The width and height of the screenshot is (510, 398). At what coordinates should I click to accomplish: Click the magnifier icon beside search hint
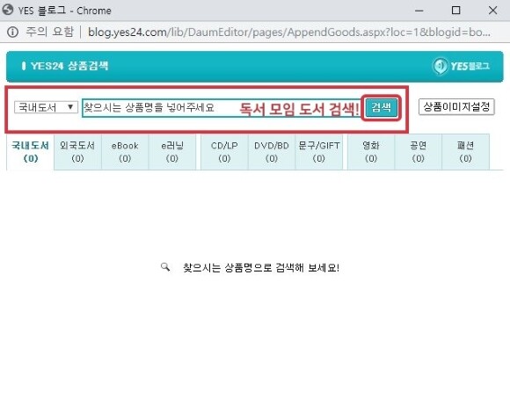[x=165, y=267]
